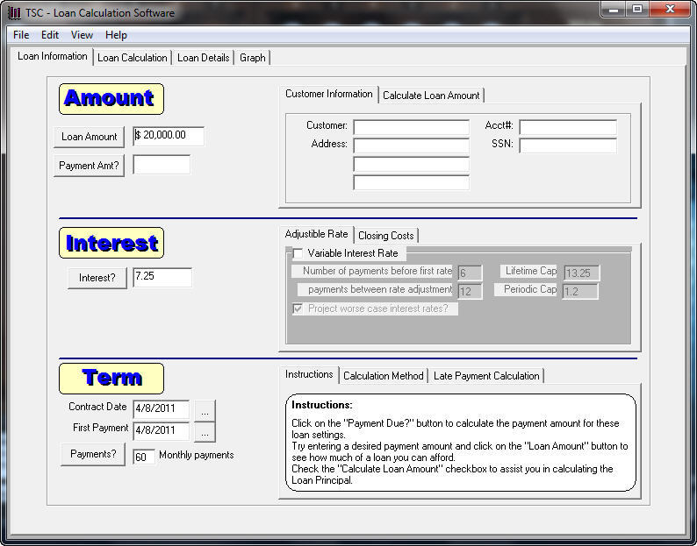The image size is (697, 546).
Task: Click the Acct# field
Action: (x=568, y=127)
